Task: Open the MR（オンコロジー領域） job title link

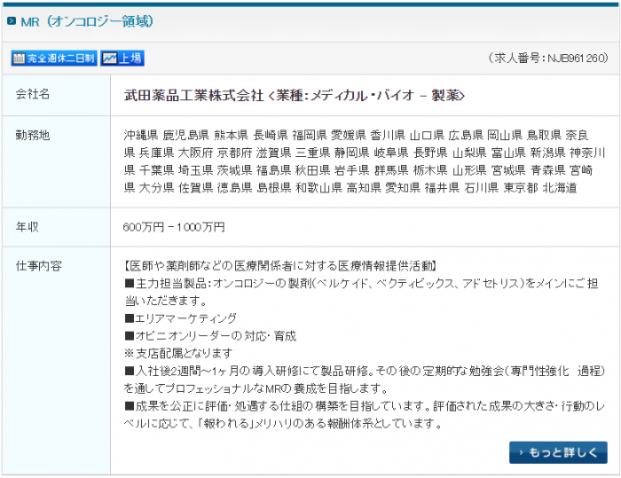Action: click(x=86, y=21)
